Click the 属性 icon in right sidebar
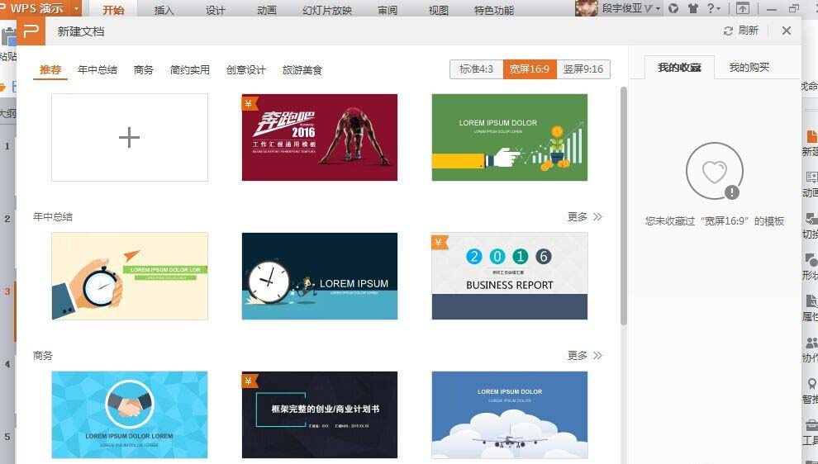 [x=811, y=301]
